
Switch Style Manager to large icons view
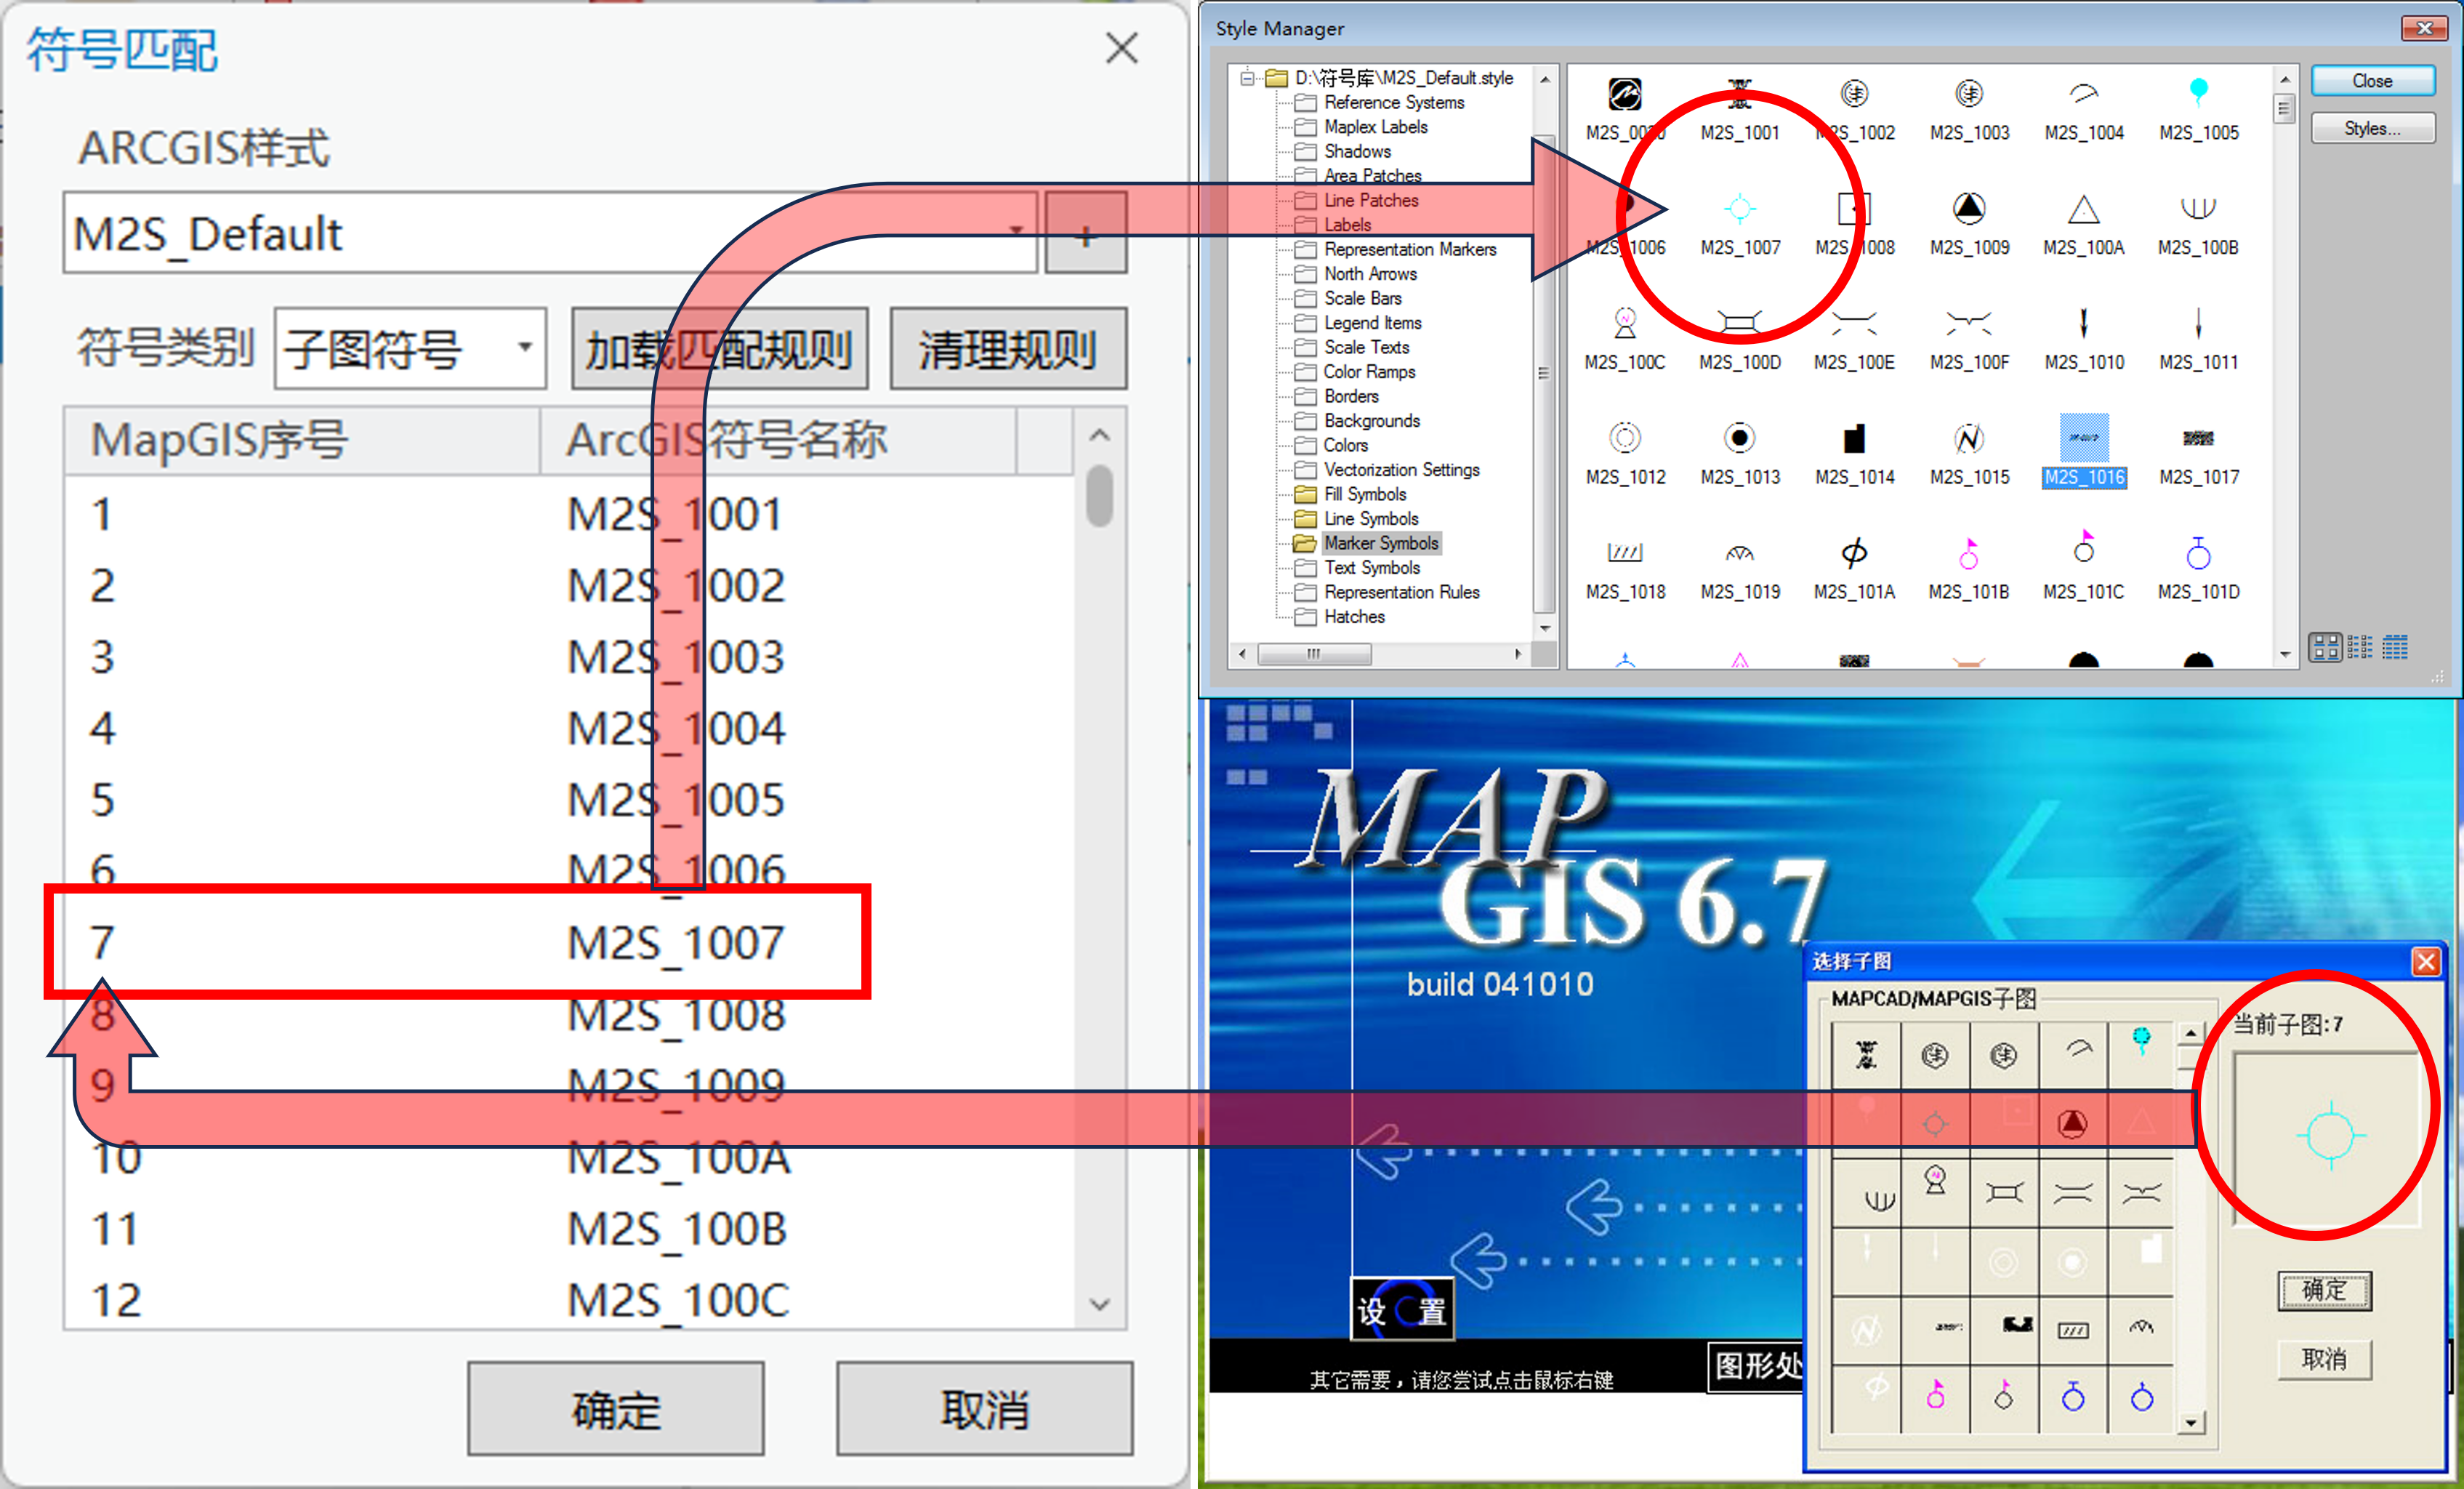pos(2324,648)
